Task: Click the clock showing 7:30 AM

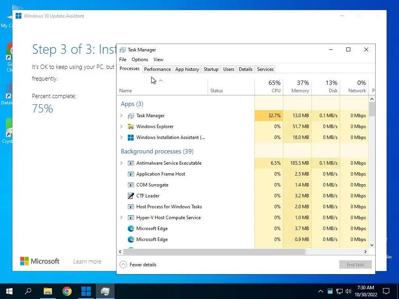Action: click(365, 291)
